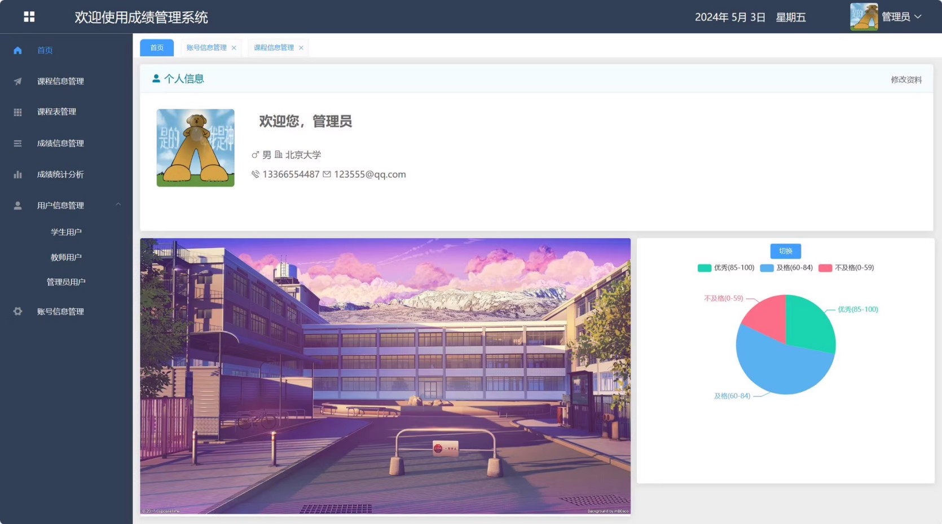Click the email 123555@qq.com

[369, 174]
